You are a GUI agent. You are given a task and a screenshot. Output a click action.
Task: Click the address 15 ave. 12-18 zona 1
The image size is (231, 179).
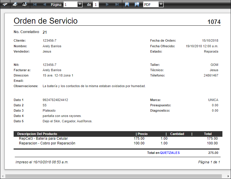58,75
